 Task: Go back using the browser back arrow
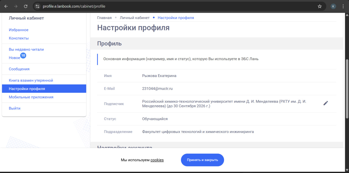tap(6, 6)
